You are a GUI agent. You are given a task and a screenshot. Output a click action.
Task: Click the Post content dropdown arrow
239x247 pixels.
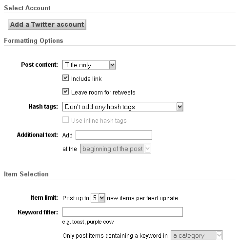[x=112, y=65]
